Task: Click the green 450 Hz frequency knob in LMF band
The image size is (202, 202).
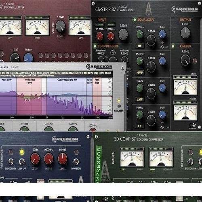Action: 140,88
